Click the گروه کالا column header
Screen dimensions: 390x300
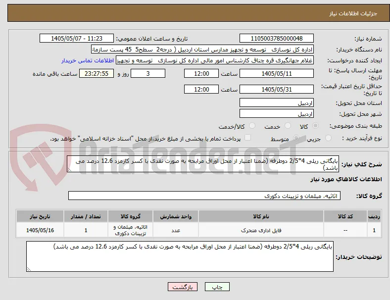(x=130, y=216)
